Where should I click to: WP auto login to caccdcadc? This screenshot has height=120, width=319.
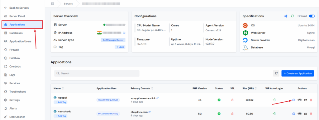pyautogui.click(x=274, y=114)
